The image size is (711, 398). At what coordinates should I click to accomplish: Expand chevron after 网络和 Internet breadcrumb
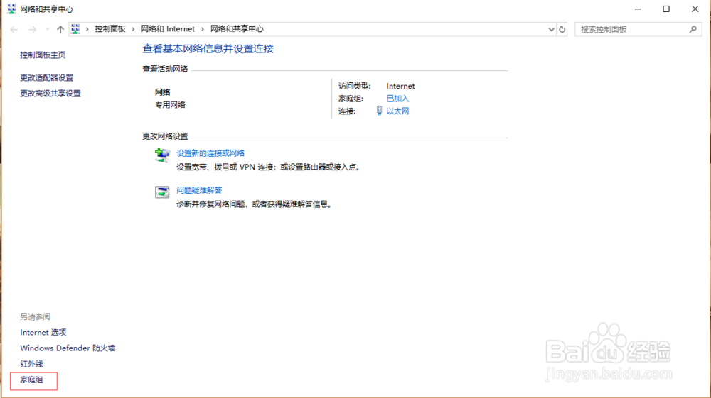[202, 29]
